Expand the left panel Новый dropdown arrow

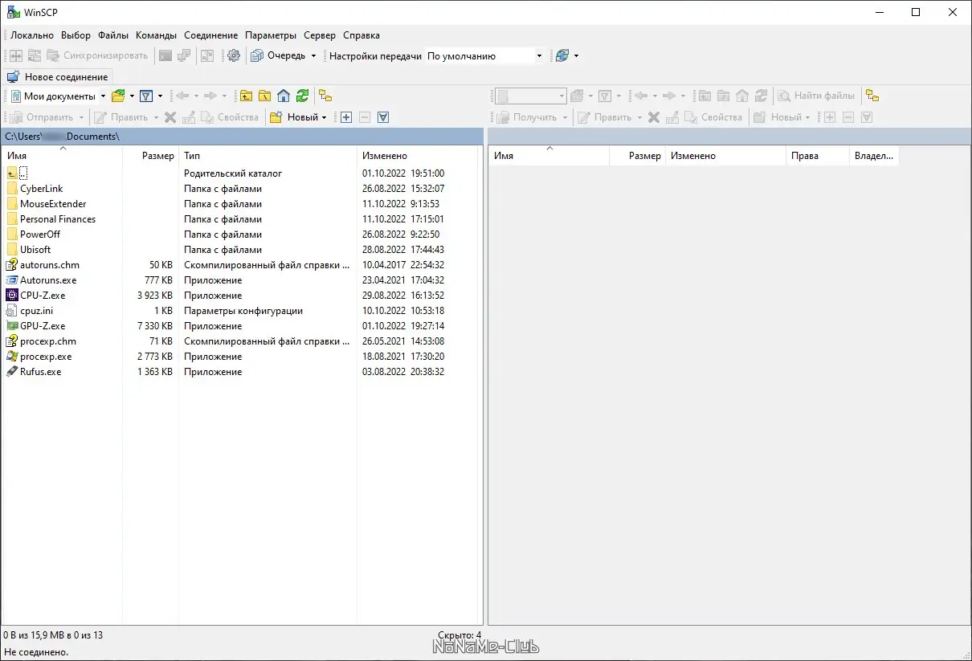click(324, 117)
